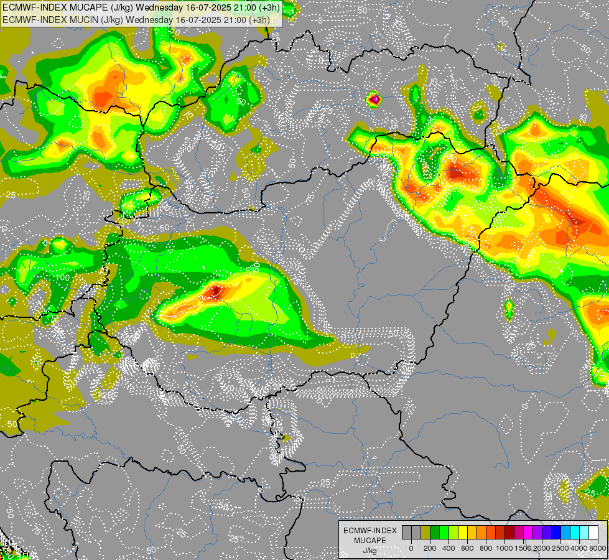Click the legend value 1500
The width and height of the screenshot is (609, 560).
click(523, 548)
